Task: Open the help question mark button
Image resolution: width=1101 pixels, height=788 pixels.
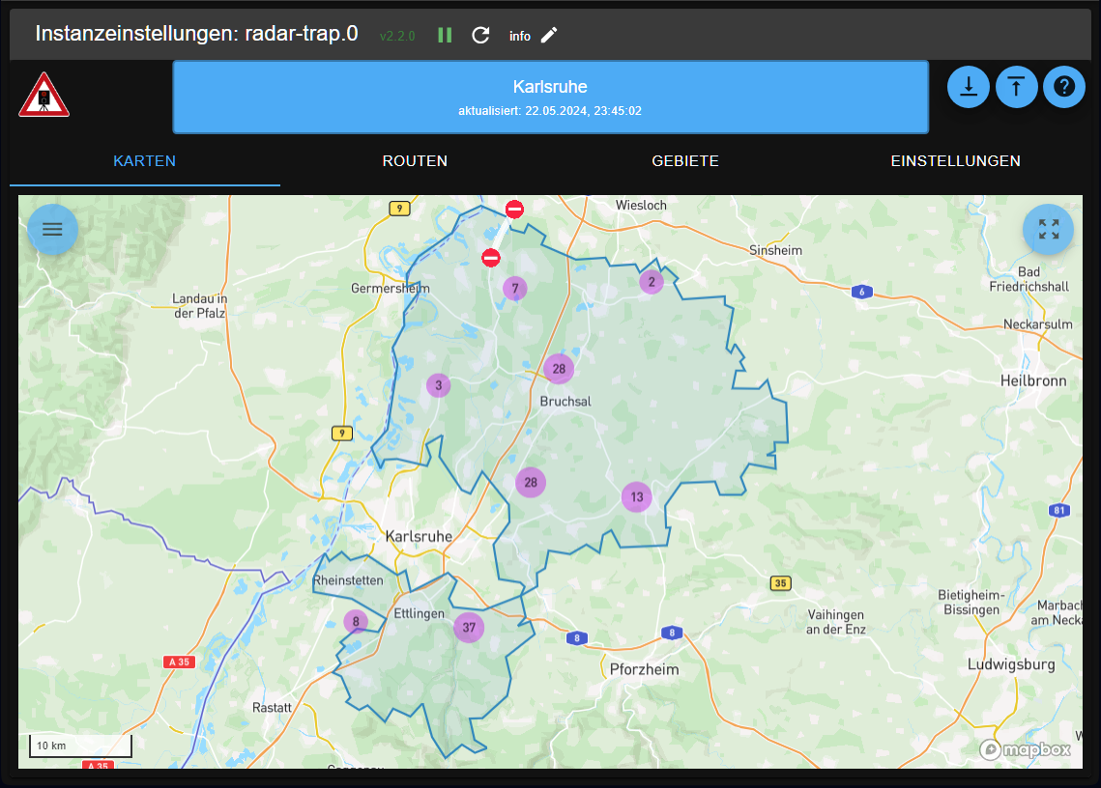Action: tap(1064, 87)
